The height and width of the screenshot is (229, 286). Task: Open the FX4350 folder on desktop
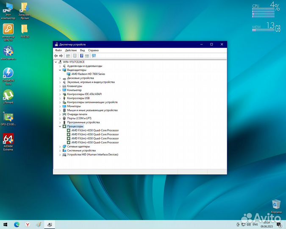point(25,31)
